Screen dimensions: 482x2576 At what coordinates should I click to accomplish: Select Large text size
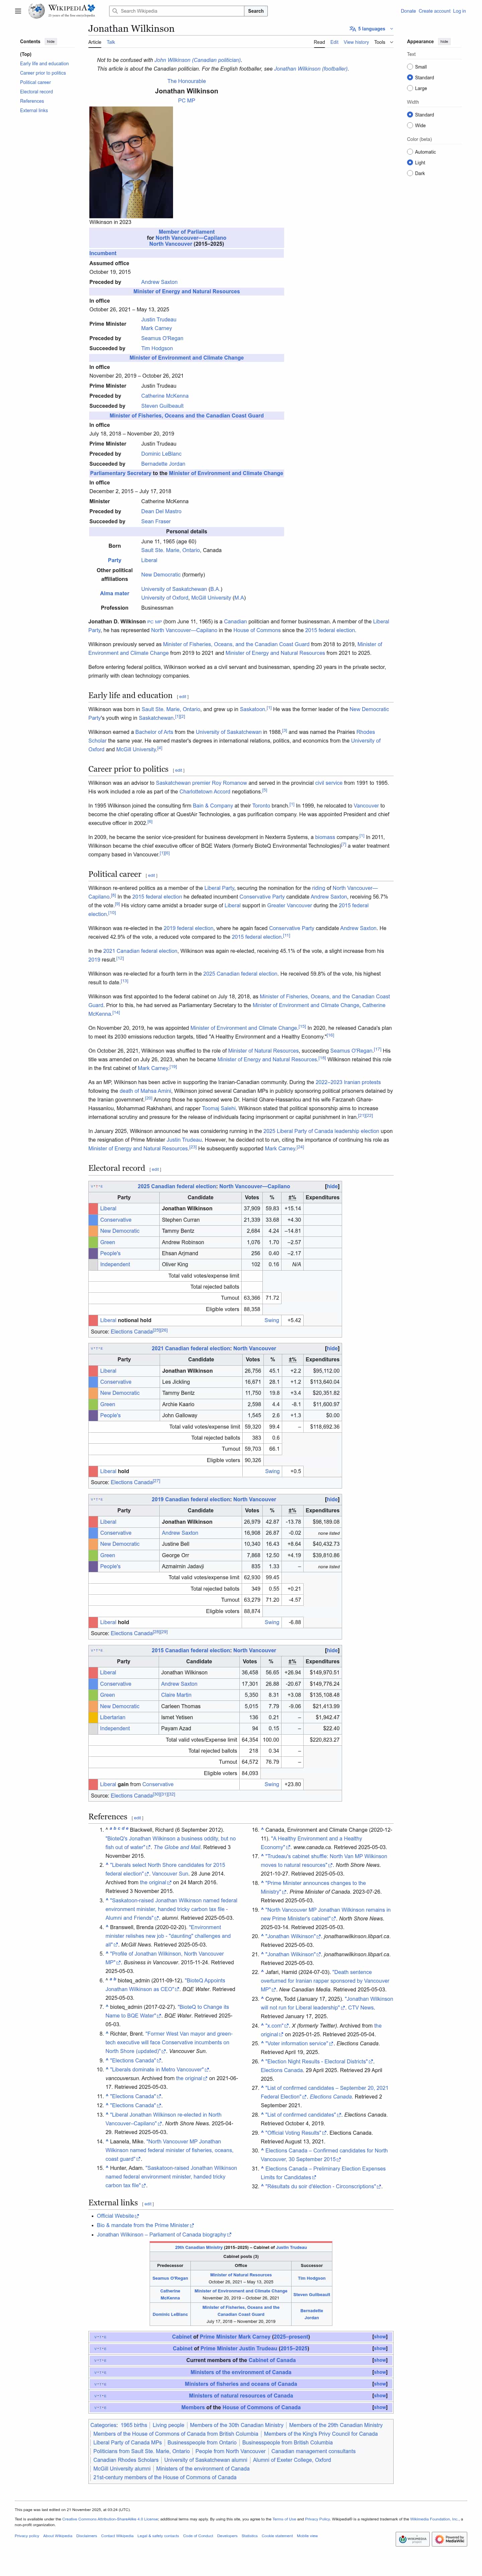click(x=410, y=88)
